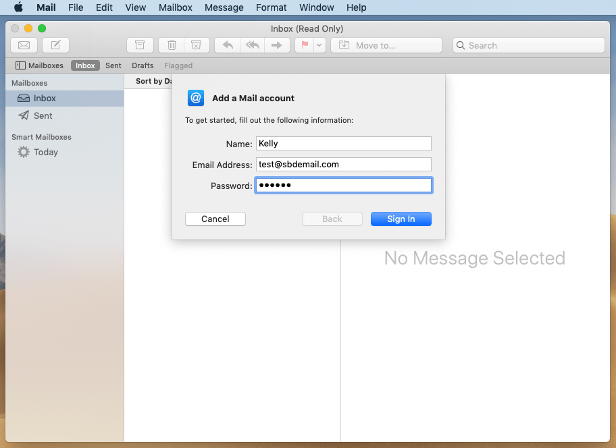Open the File menu
Screen dimensions: 616x448
(76, 7)
